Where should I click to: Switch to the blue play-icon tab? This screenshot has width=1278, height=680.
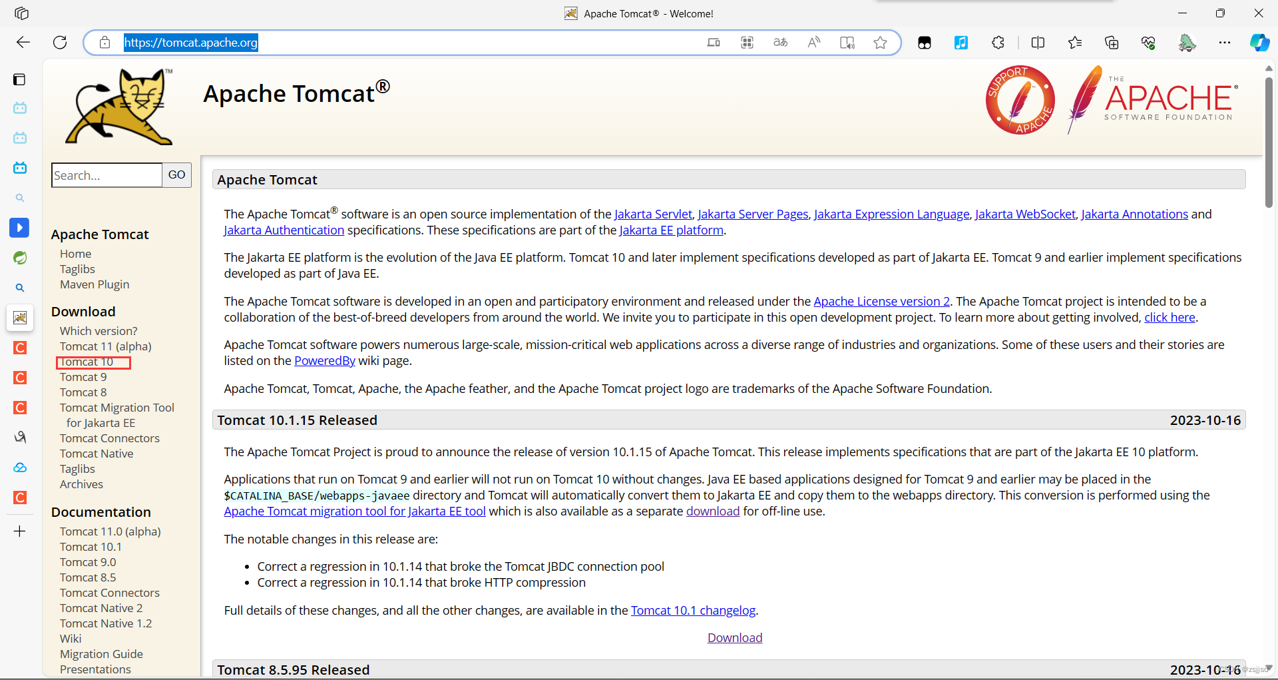[19, 228]
